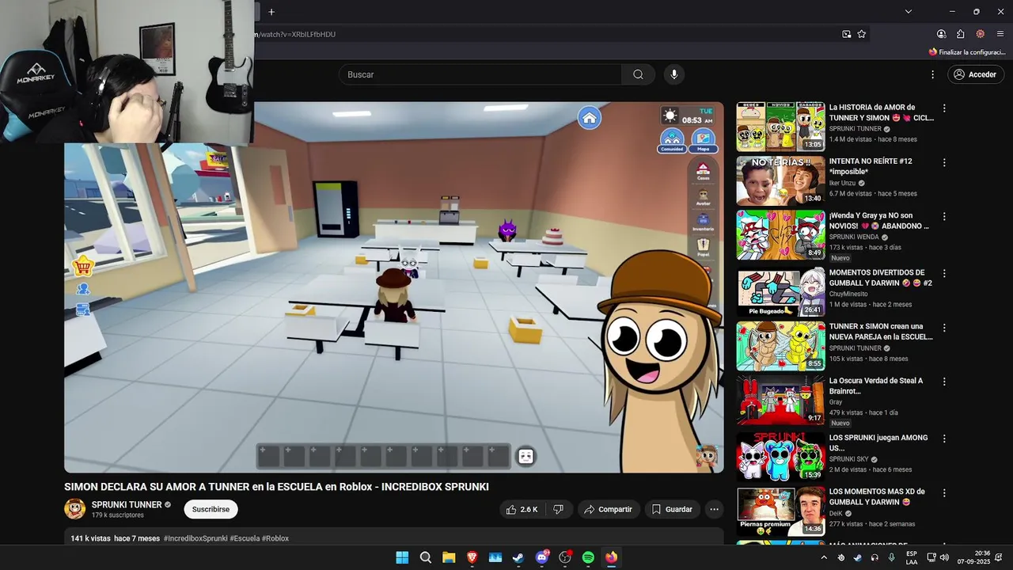The width and height of the screenshot is (1013, 570).
Task: Open Gumball y Darwin #2 thumbnail 26:41
Action: (x=780, y=291)
